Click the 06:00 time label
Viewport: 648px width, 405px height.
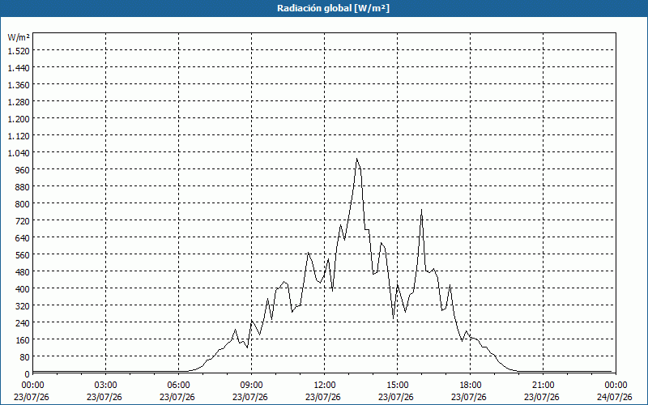177,386
